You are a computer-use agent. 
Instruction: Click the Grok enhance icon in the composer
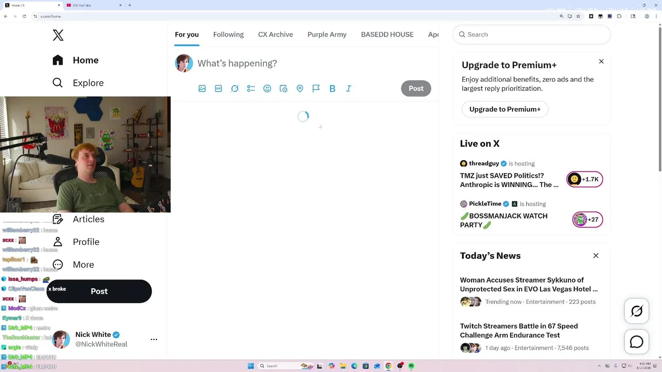point(235,88)
